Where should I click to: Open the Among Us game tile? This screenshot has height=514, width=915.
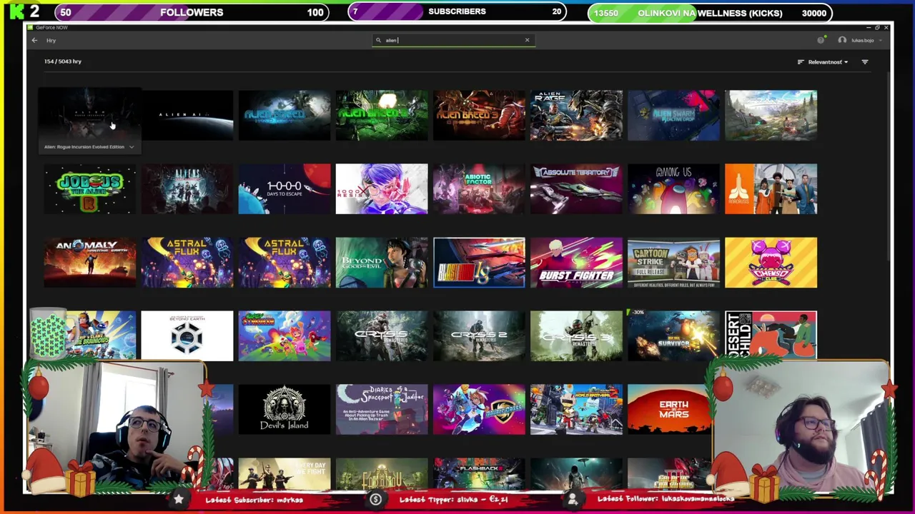(x=673, y=189)
